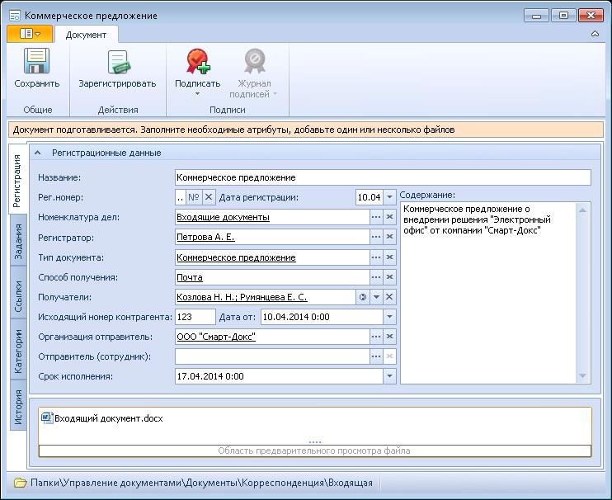The height and width of the screenshot is (500, 612).
Task: Browse for Организация отправитель with ellipsis button
Action: coord(376,337)
